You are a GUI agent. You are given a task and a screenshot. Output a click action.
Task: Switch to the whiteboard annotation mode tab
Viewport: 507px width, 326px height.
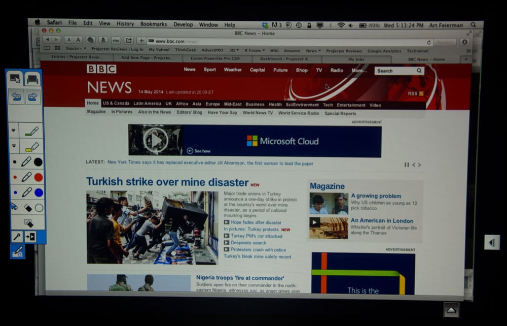coord(32,79)
